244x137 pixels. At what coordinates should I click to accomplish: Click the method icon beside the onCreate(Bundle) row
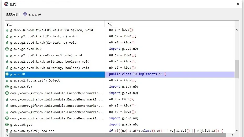click(x=7, y=56)
